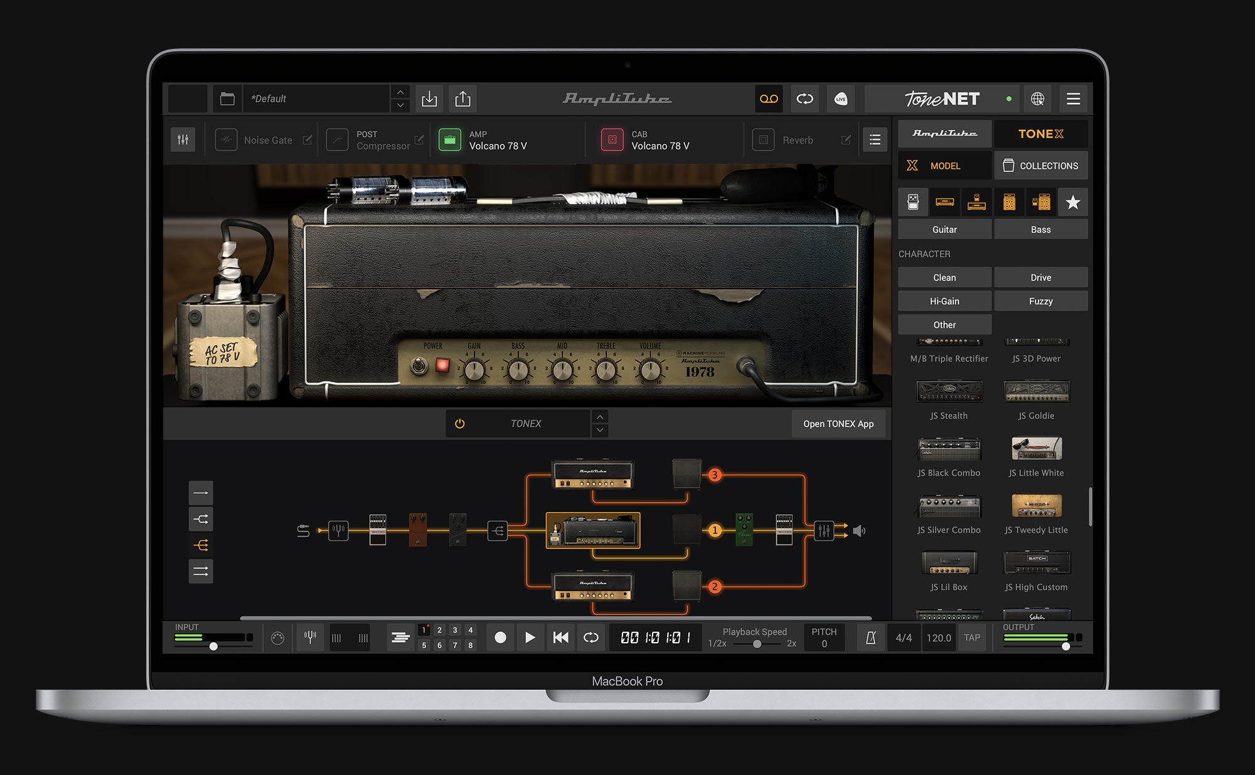
Task: Select the AmpliTube tab in the browser panel
Action: point(944,133)
